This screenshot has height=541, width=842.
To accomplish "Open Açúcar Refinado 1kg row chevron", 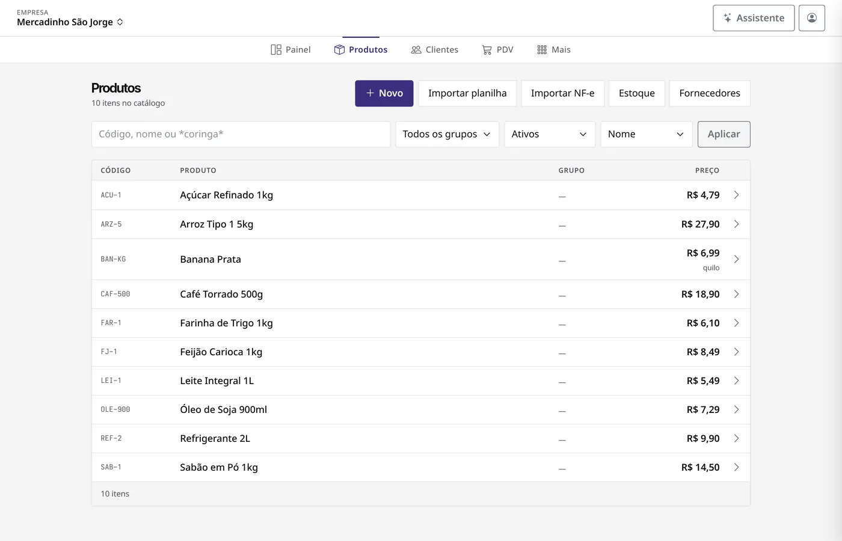I will click(736, 195).
